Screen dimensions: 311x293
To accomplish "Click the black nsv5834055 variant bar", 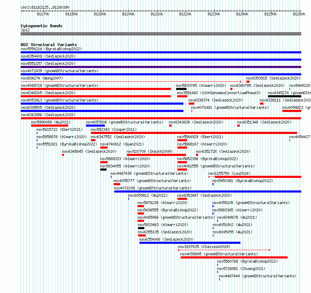I will tap(103, 170).
